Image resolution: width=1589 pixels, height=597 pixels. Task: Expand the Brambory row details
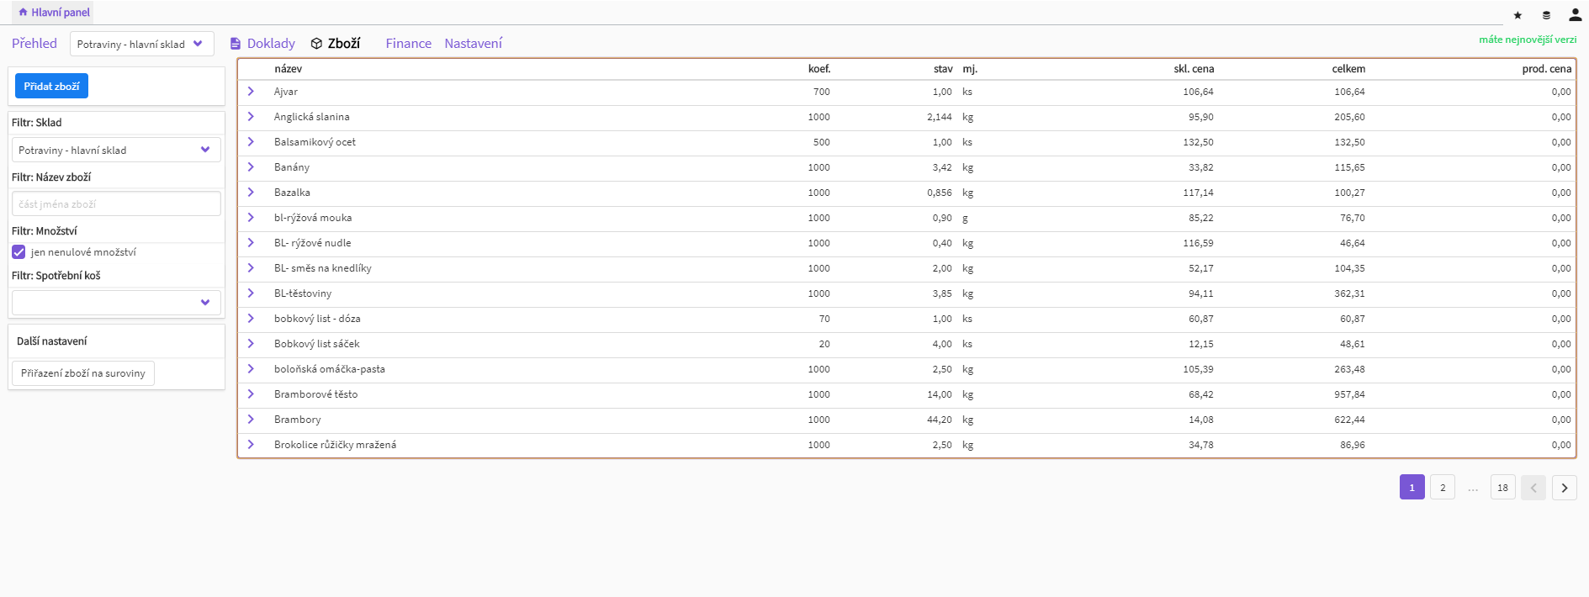tap(251, 420)
